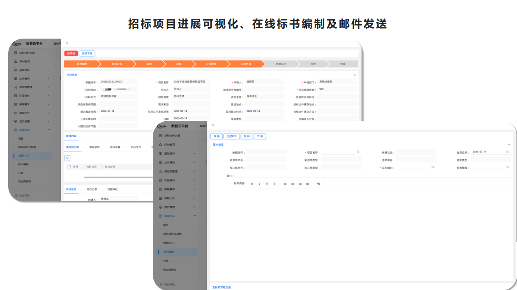
Task: Open the 修改记录 tab
Action: (92, 189)
